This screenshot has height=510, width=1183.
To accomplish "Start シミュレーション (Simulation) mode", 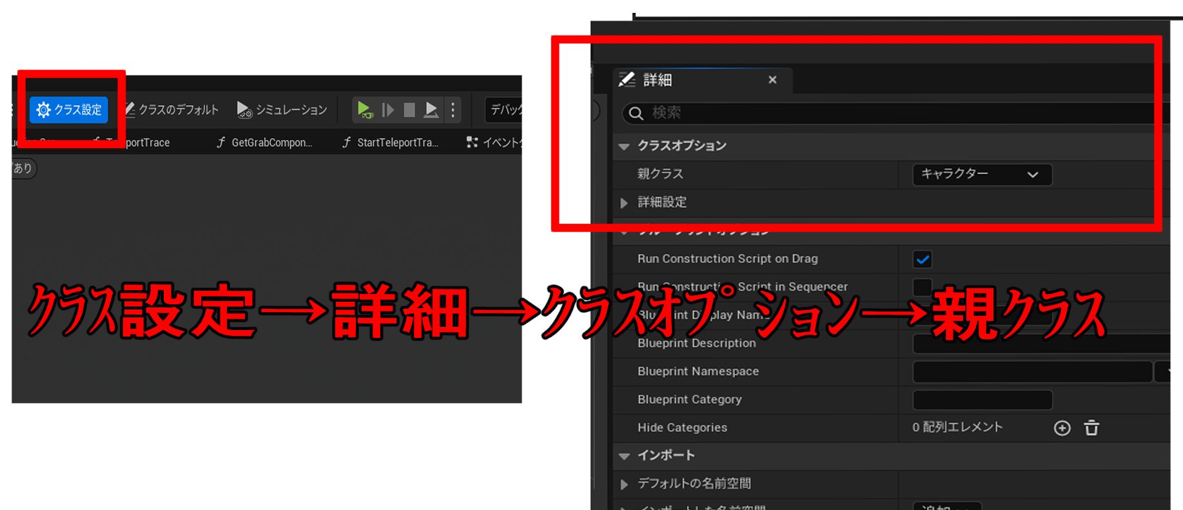I will 282,110.
